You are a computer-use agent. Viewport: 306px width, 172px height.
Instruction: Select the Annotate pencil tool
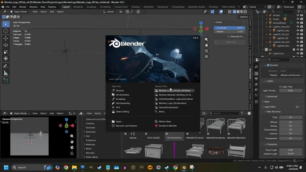(x=6, y=66)
